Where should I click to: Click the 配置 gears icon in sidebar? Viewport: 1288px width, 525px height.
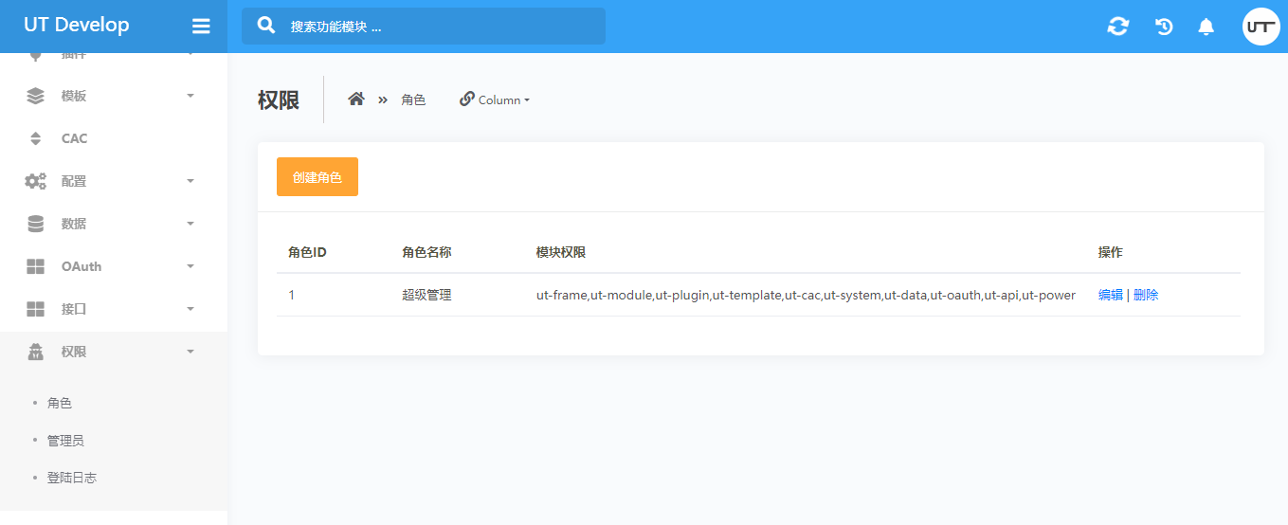click(35, 181)
